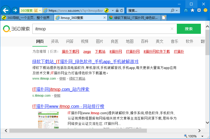
Task: Select the 地图 category tab
Action: tap(130, 42)
